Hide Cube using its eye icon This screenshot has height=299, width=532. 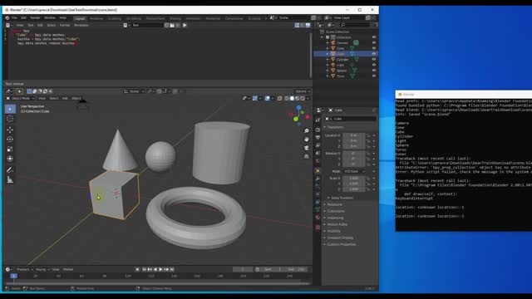[374, 53]
